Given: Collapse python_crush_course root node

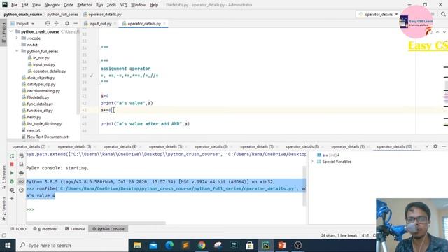Looking at the screenshot, I should (11, 31).
